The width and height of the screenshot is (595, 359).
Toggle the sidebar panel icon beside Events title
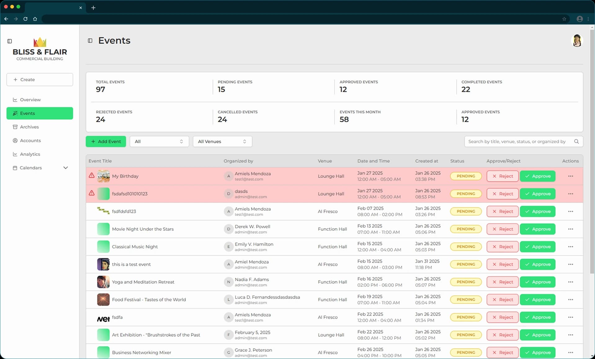90,41
